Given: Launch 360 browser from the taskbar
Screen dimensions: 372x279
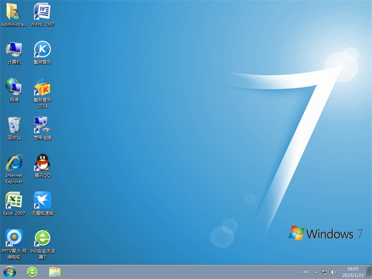Looking at the screenshot, I should (33, 271).
